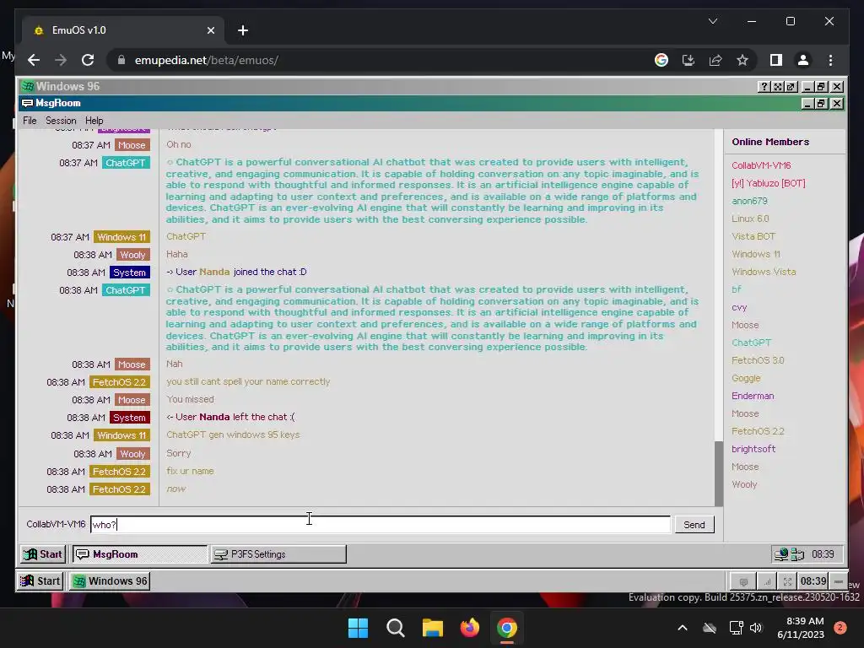Click the network globe tray icon beside the 08:39 clock

(780, 553)
